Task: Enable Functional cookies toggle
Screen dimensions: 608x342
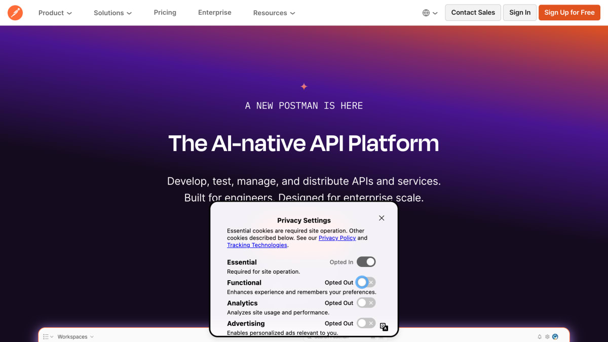Action: (366, 282)
